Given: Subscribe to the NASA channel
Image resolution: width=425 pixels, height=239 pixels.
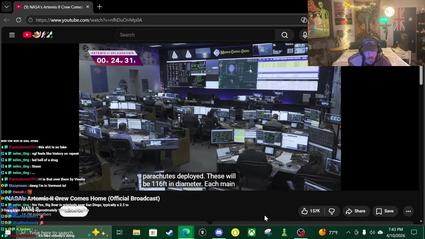Looking at the screenshot, I should (74, 211).
